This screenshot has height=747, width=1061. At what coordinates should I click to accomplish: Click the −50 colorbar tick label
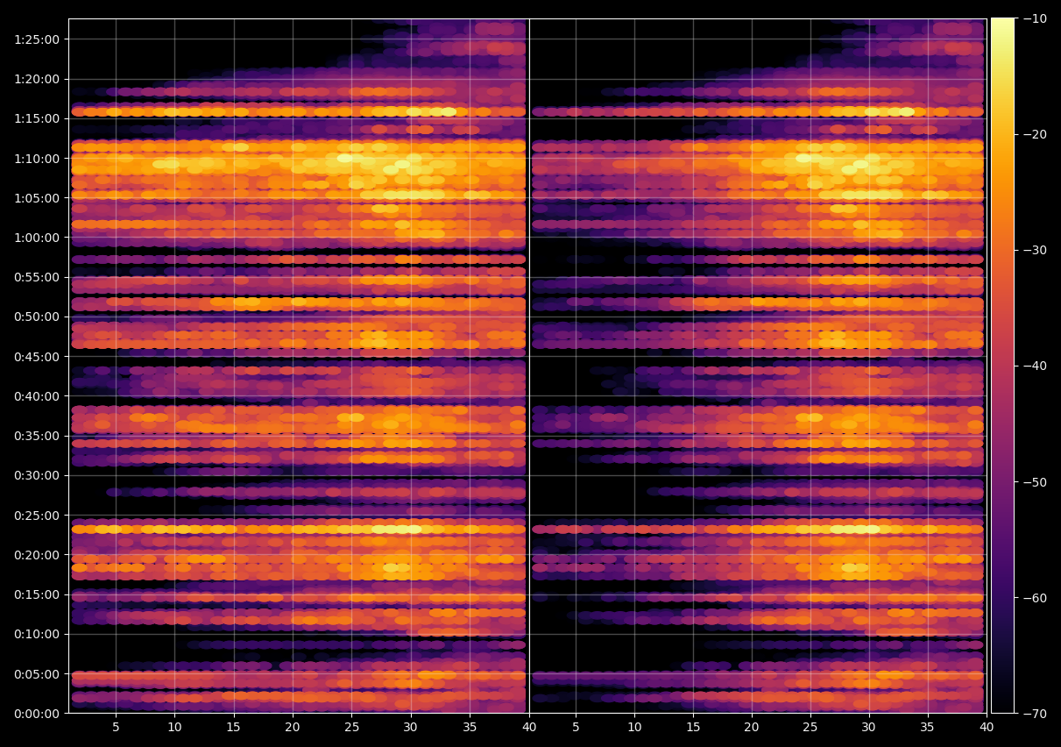pyautogui.click(x=1034, y=482)
